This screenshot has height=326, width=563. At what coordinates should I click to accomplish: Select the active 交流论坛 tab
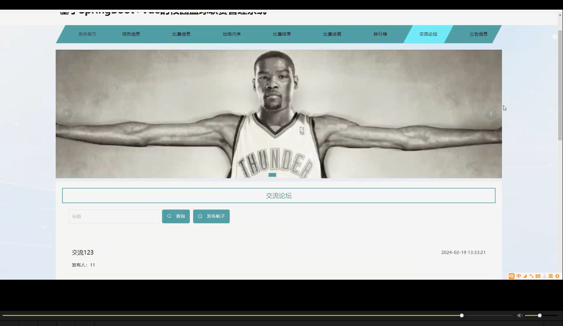click(x=428, y=34)
